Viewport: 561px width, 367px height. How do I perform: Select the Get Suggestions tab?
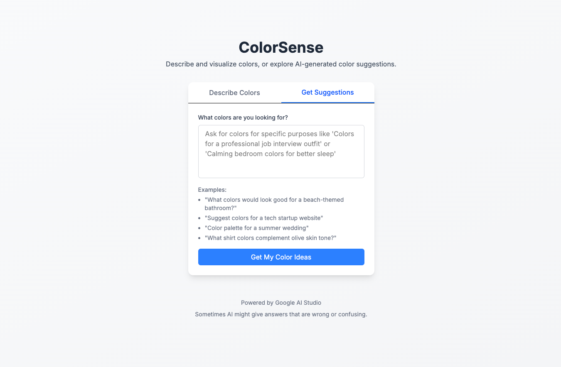327,92
